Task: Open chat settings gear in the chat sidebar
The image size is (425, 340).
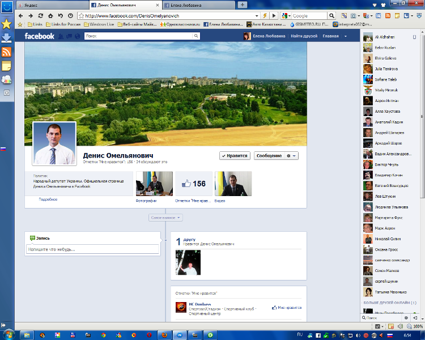Action: point(406,318)
